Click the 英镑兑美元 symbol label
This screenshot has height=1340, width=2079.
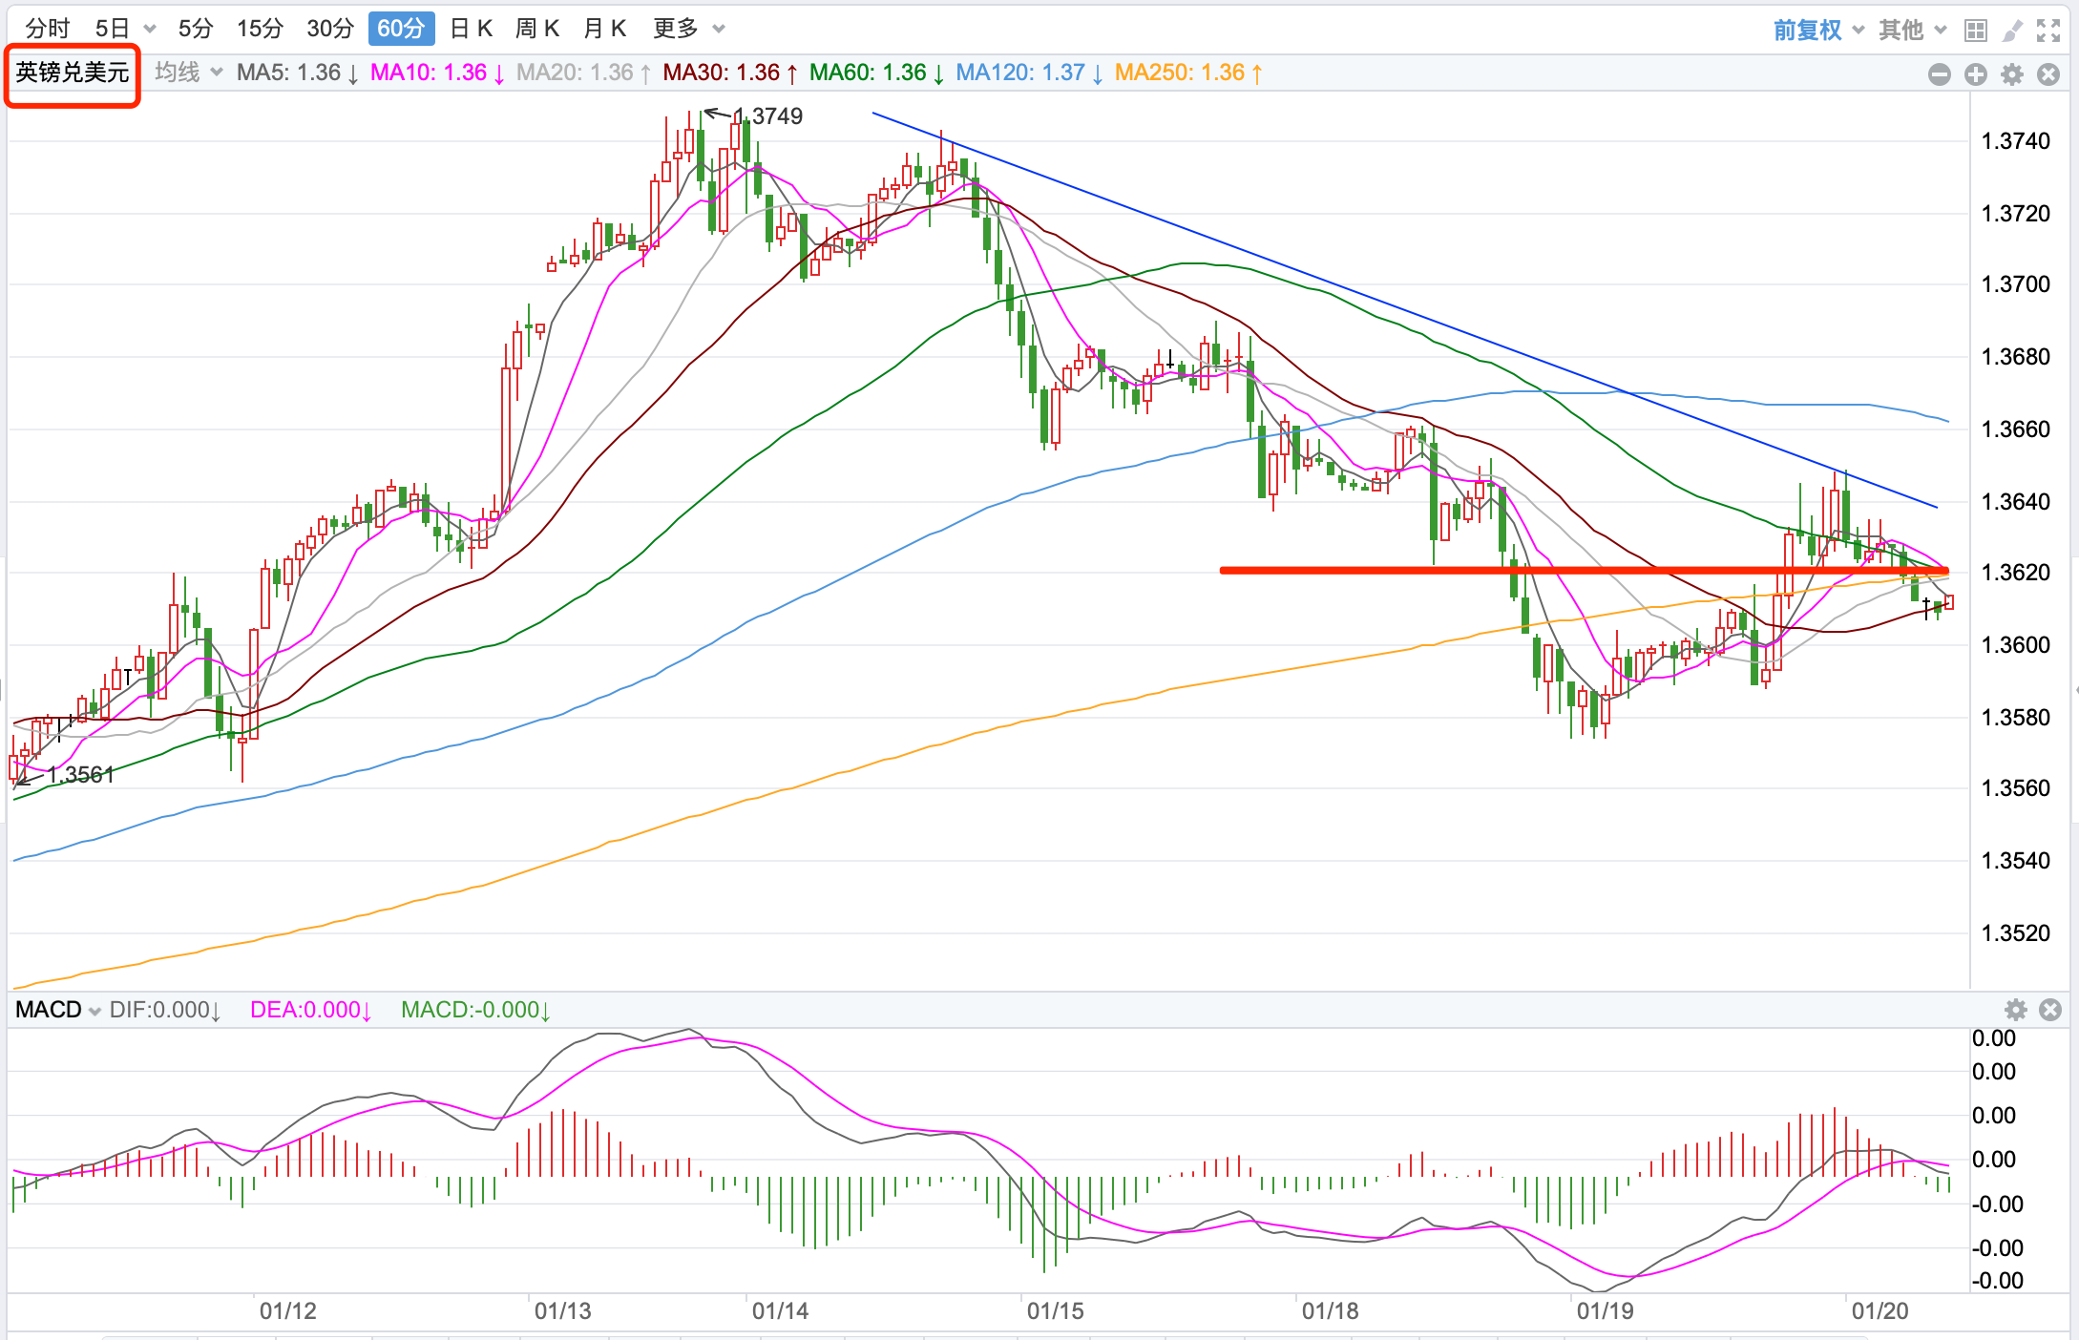pyautogui.click(x=73, y=73)
